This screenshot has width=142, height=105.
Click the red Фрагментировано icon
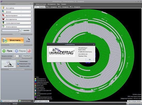pyautogui.click(x=3, y=15)
